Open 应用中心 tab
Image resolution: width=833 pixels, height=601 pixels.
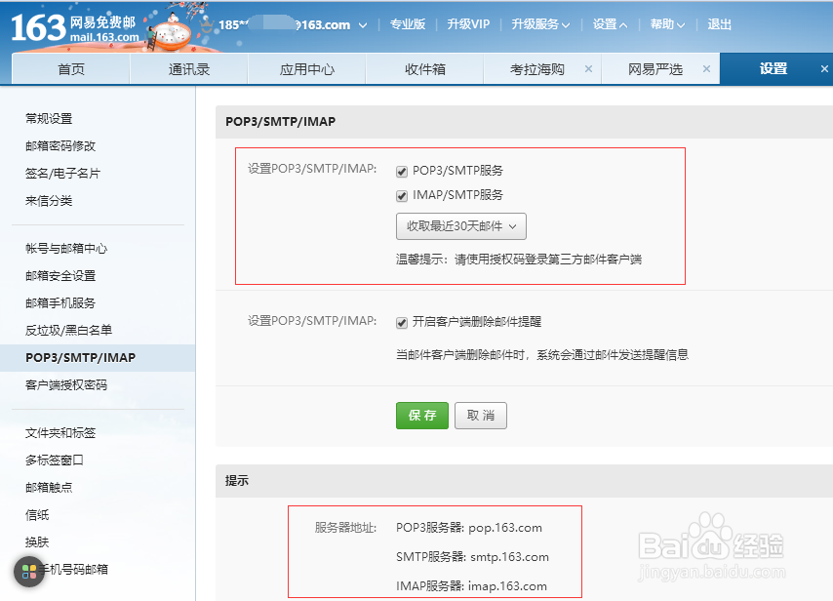(306, 69)
